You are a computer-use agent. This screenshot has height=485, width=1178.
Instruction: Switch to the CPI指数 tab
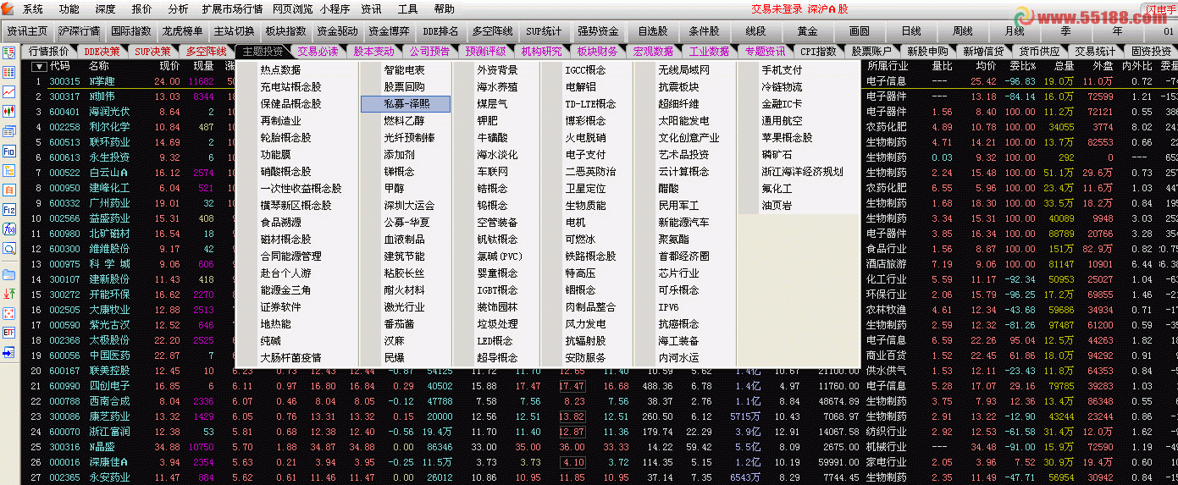click(x=818, y=52)
